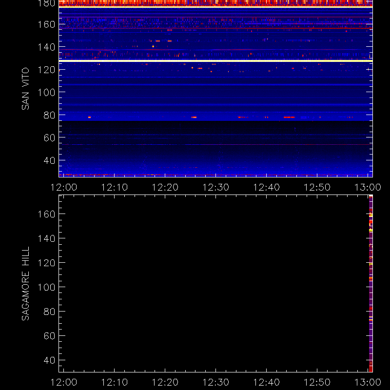Select the 140 frequency label on San Vito plot
This screenshot has height=390, width=390.
pyautogui.click(x=46, y=47)
